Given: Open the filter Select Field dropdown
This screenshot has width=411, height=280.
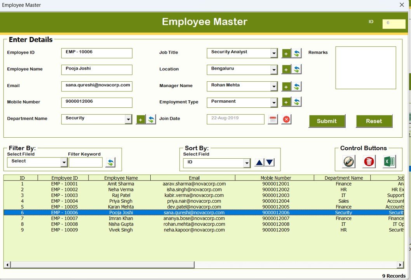Looking at the screenshot, I should pos(64,162).
